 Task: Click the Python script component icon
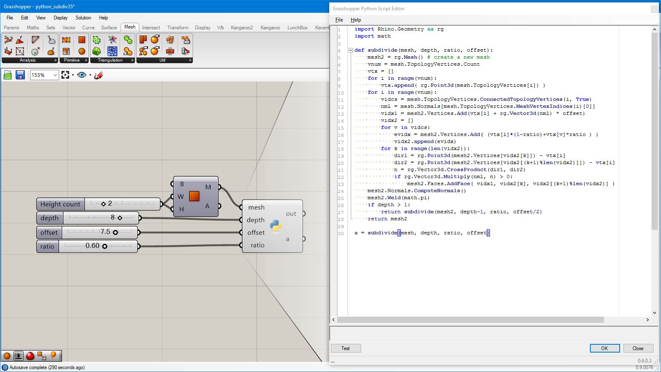[x=276, y=226]
